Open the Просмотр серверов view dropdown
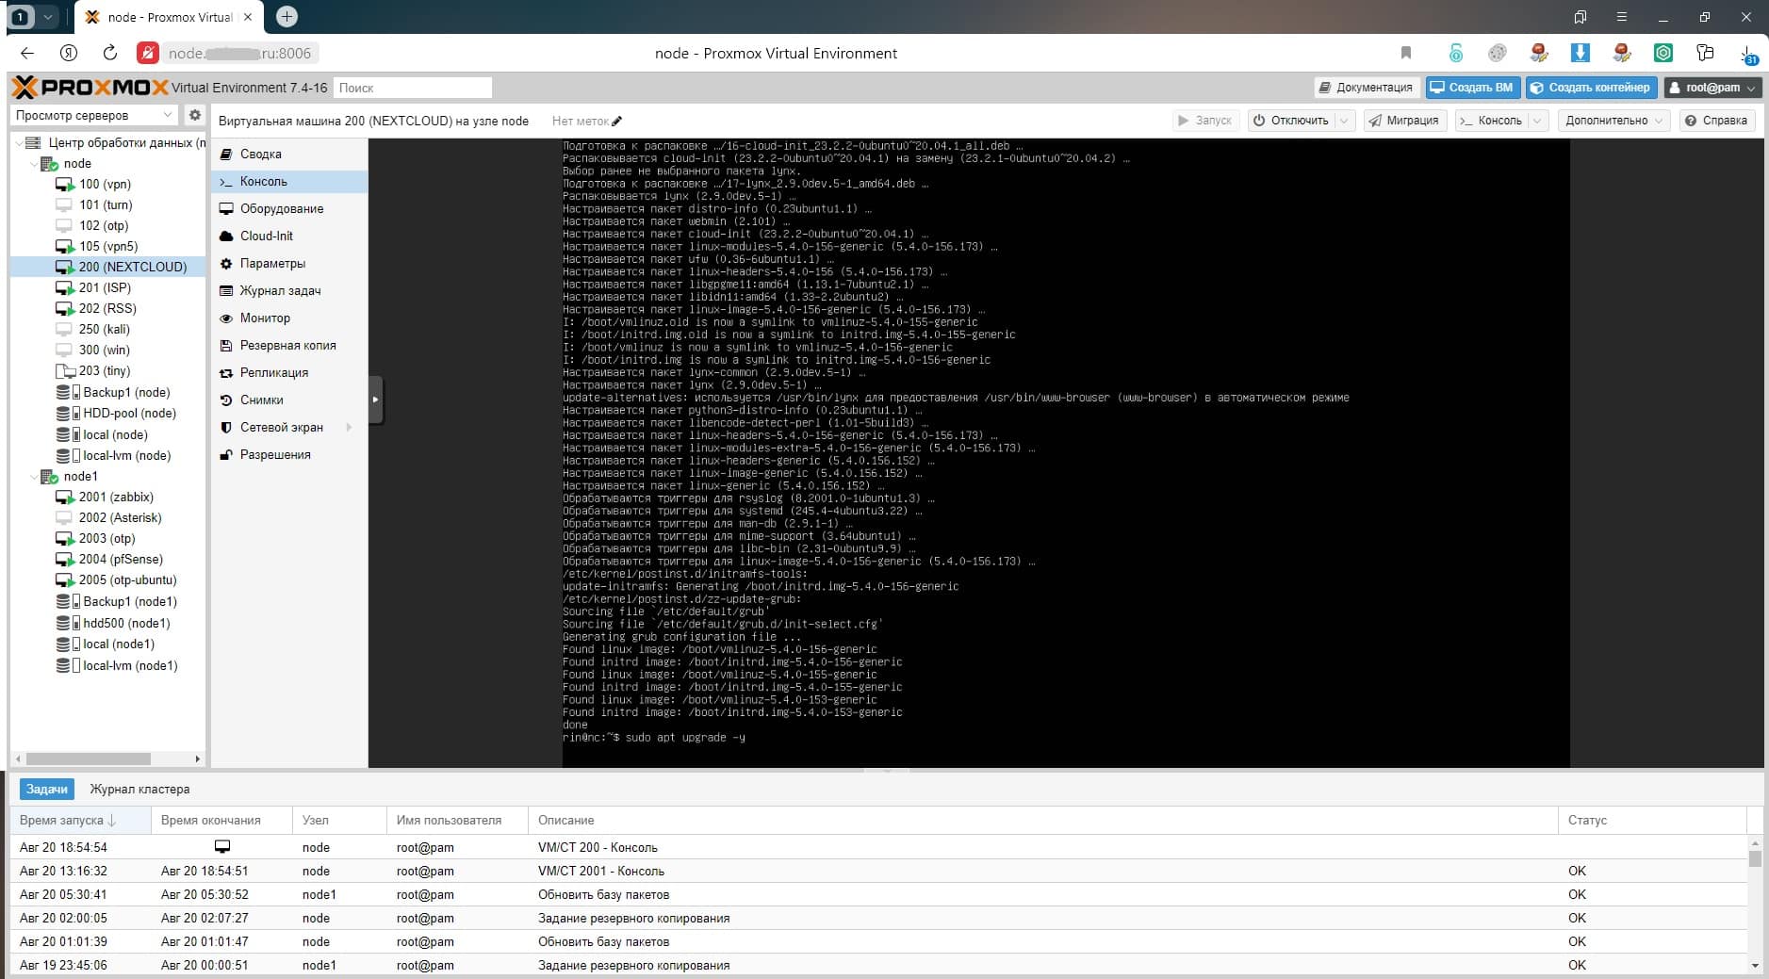 coord(93,115)
